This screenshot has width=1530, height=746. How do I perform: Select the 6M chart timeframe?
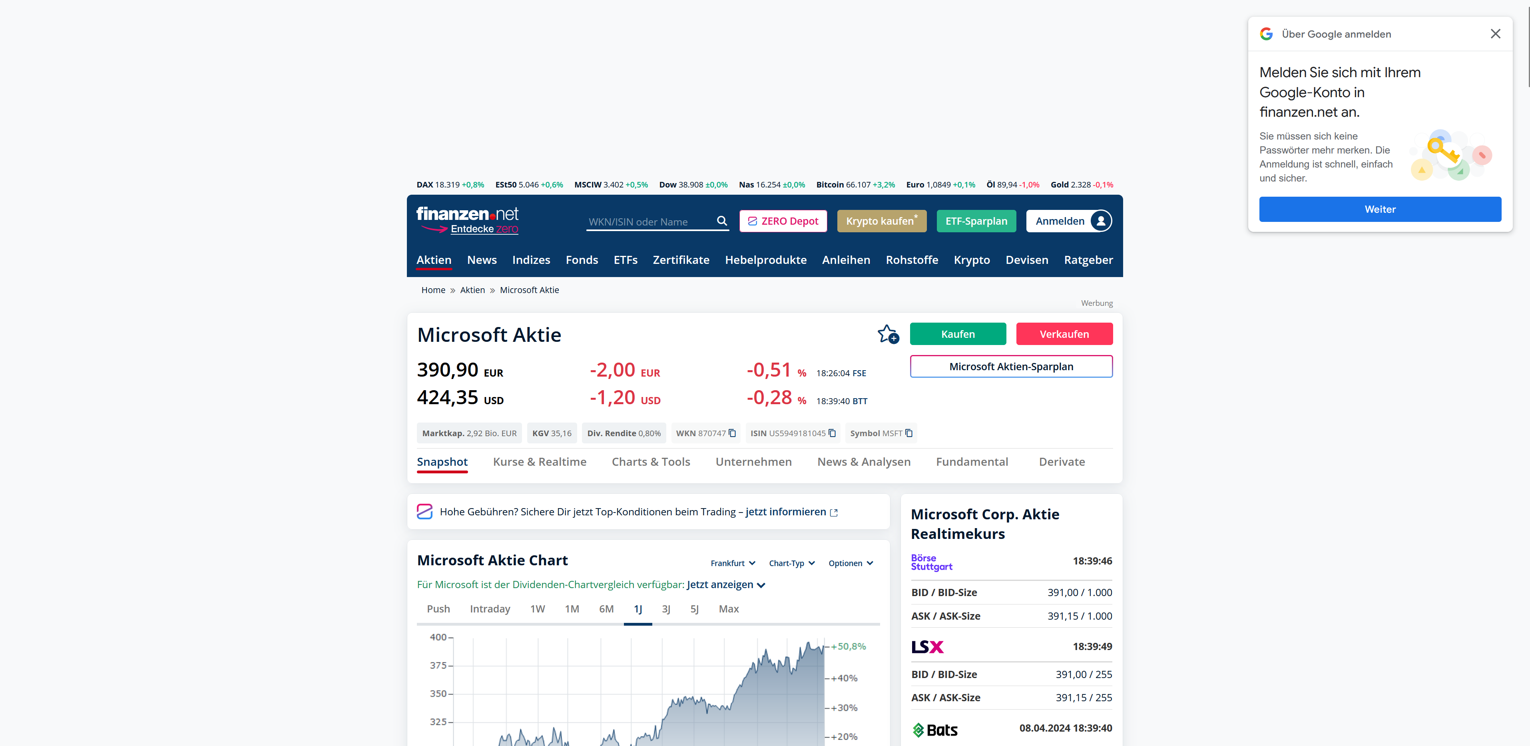click(x=606, y=609)
